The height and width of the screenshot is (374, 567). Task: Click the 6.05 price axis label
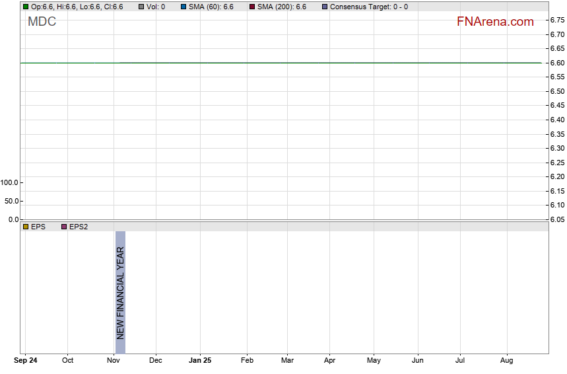[x=556, y=219]
